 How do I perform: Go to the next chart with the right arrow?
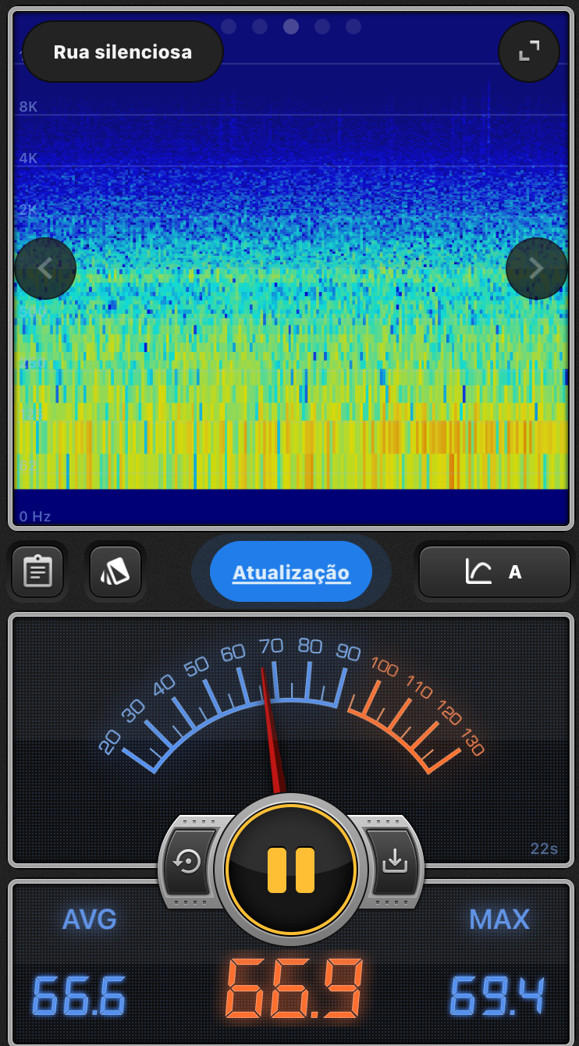click(x=536, y=269)
